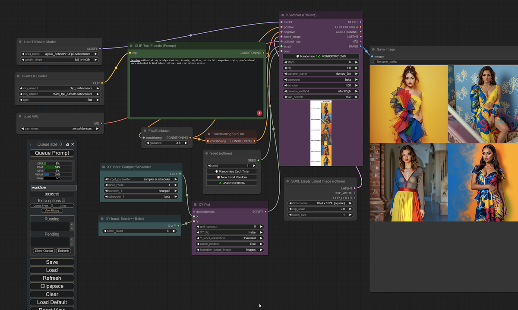
Task: Collapse the Save Image node dot
Action: point(373,49)
